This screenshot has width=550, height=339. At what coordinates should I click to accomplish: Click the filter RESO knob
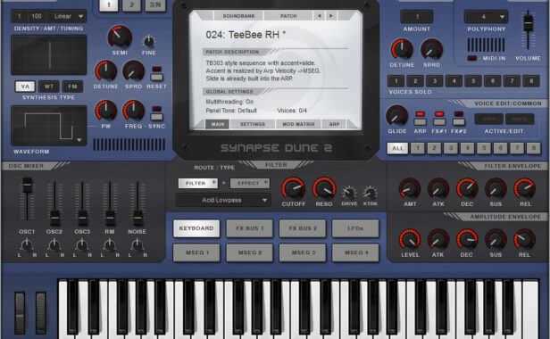[324, 188]
